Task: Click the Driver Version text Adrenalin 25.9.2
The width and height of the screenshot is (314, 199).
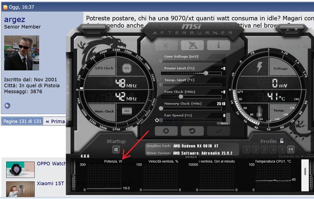Action: click(x=203, y=153)
